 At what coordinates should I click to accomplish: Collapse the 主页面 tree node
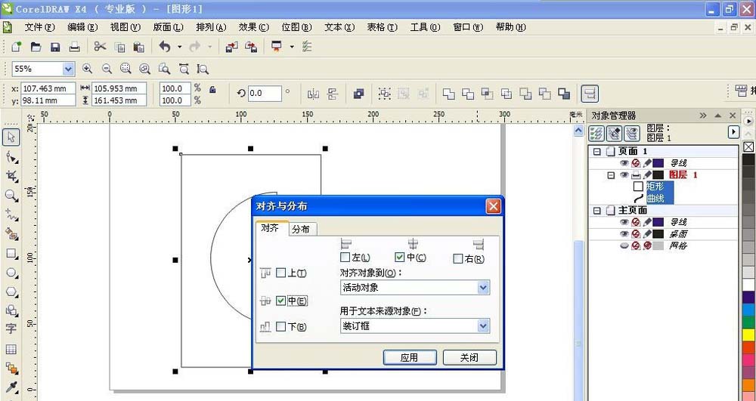597,211
